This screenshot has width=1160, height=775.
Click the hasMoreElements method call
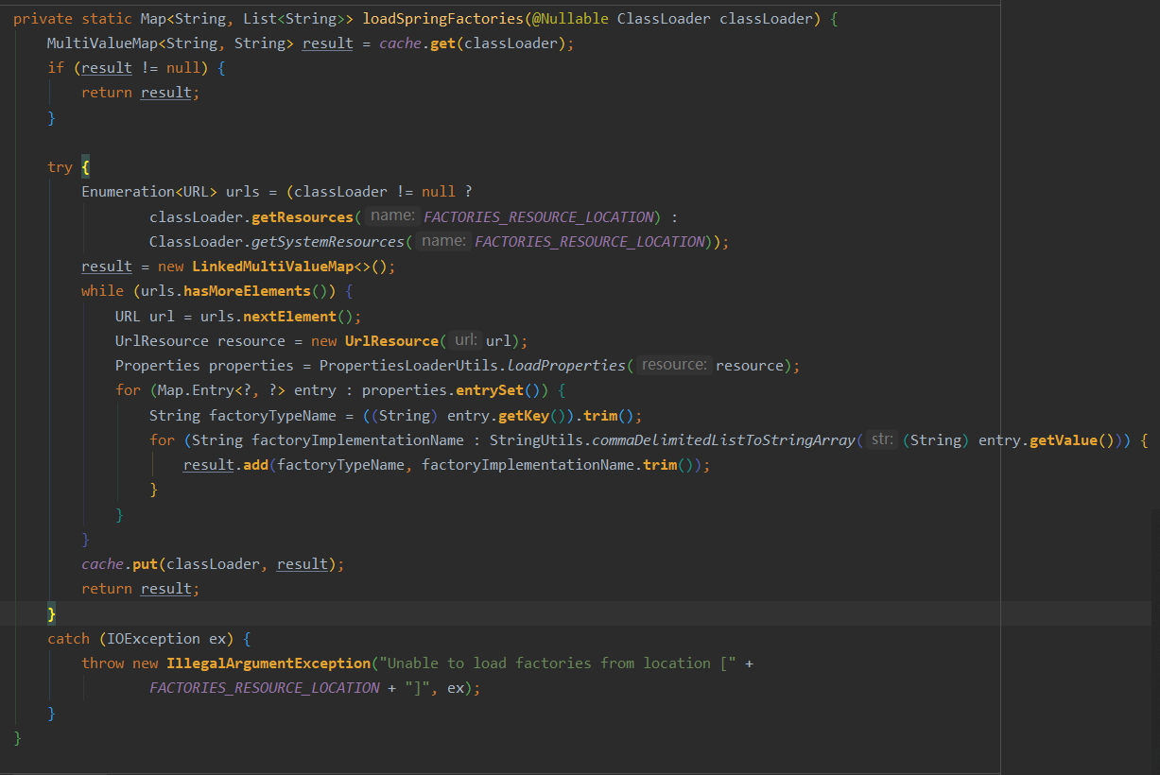click(247, 290)
